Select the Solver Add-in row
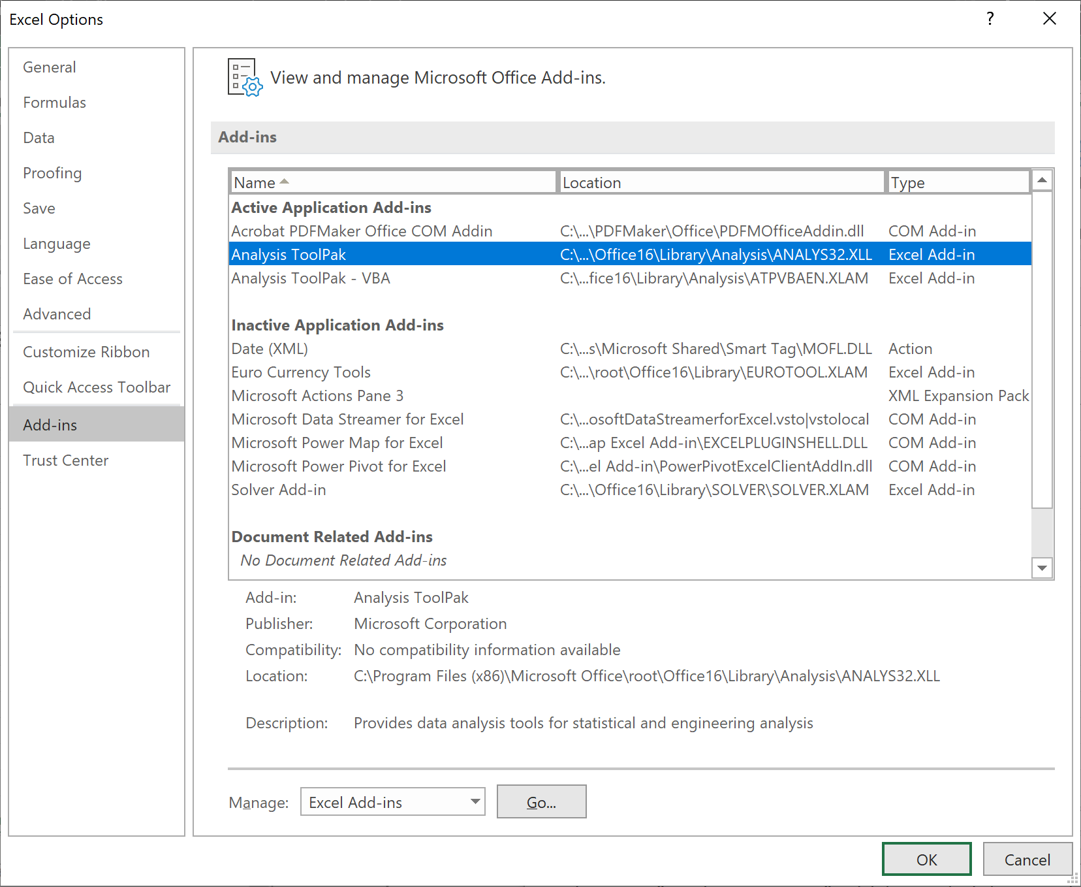The image size is (1081, 887). tap(631, 490)
